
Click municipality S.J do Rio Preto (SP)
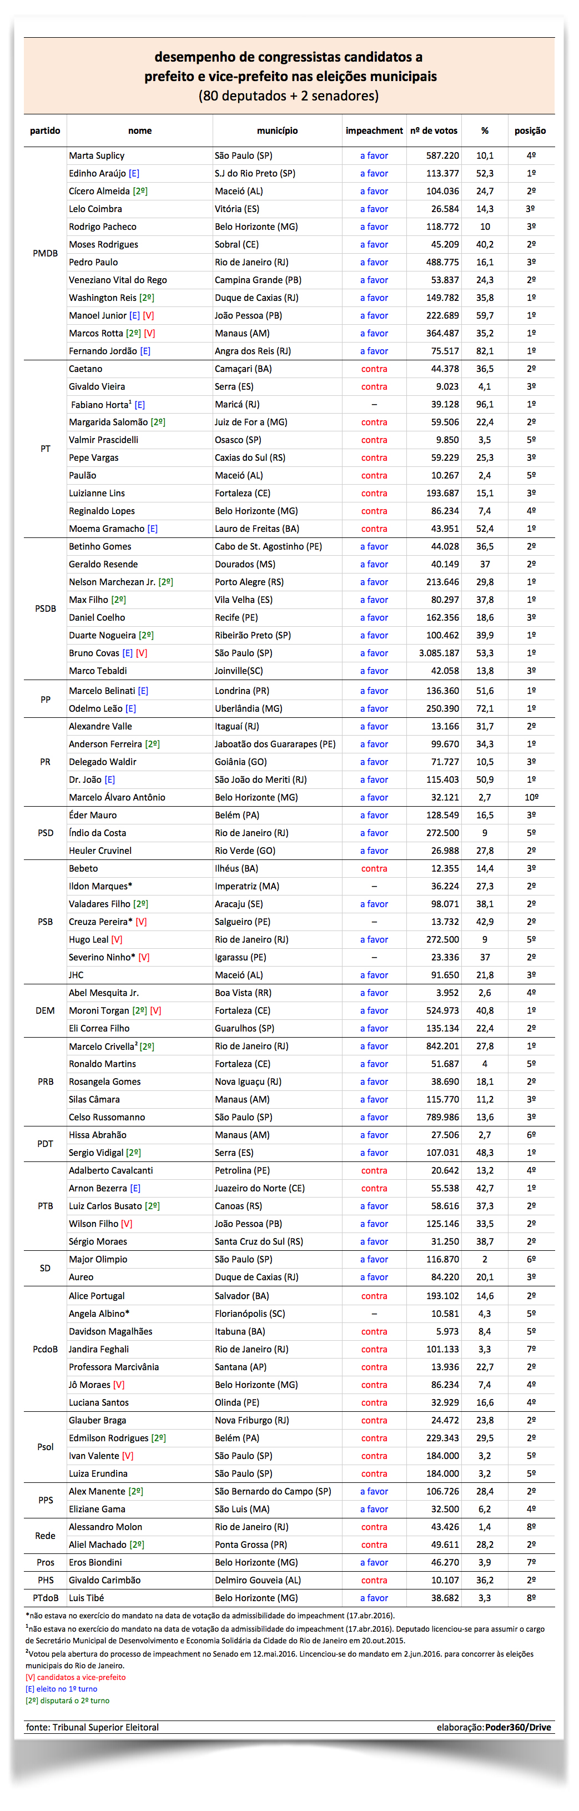pos(255,174)
